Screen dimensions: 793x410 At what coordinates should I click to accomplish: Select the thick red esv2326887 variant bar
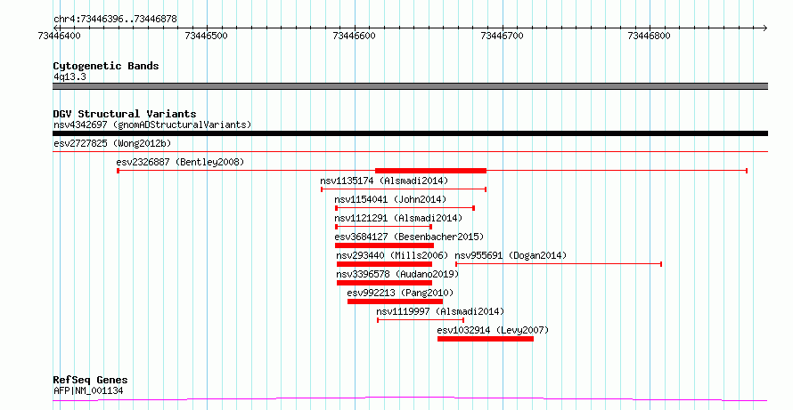[430, 171]
